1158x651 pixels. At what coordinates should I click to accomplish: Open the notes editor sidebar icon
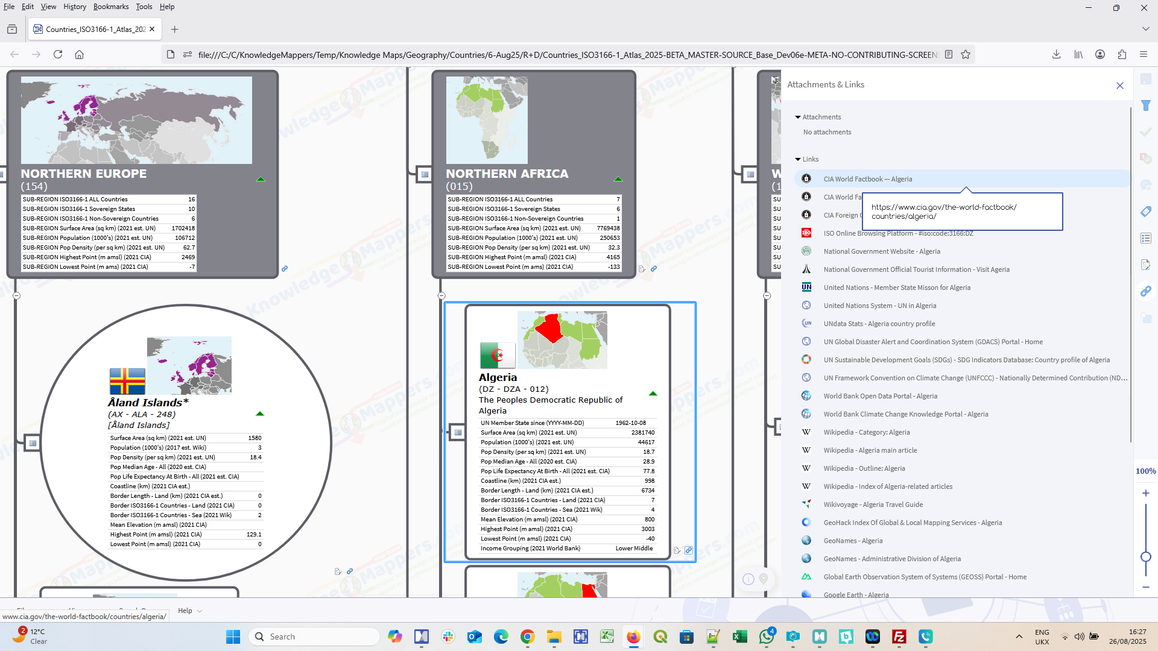pos(1146,265)
